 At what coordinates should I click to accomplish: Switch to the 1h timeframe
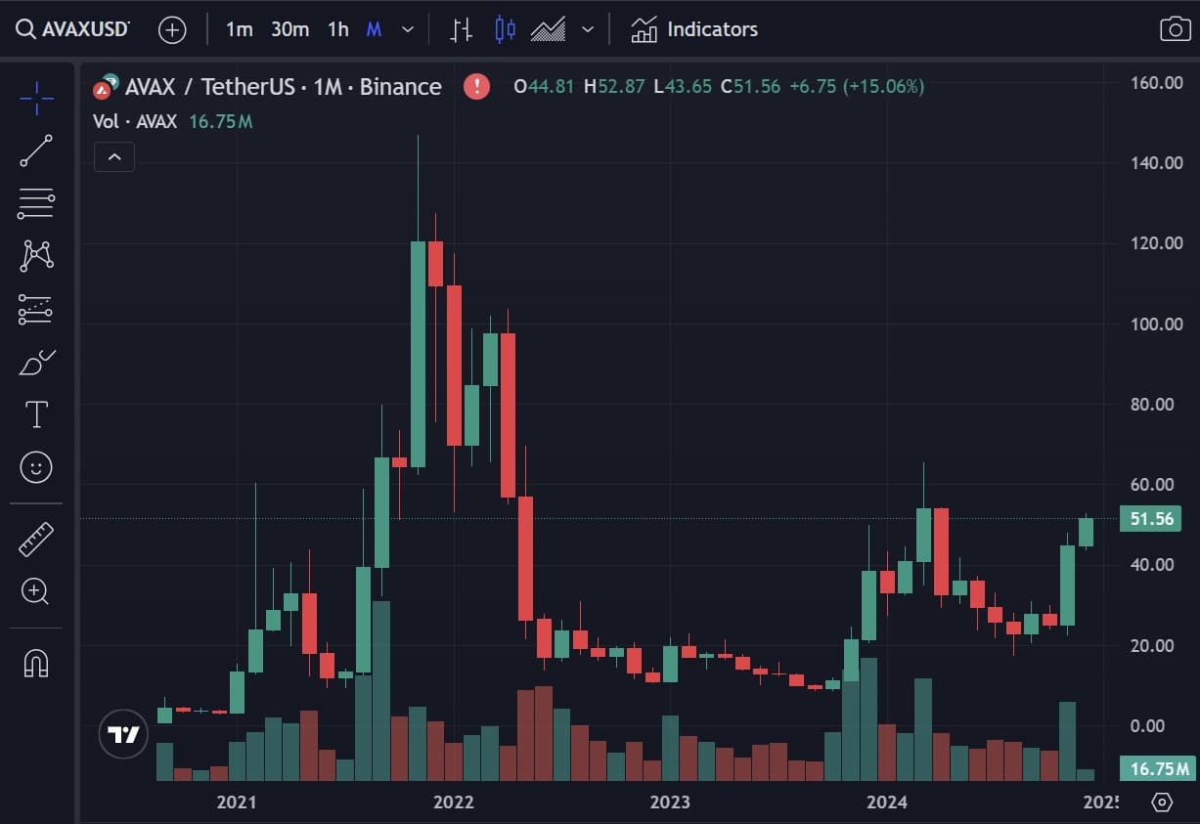pyautogui.click(x=337, y=29)
